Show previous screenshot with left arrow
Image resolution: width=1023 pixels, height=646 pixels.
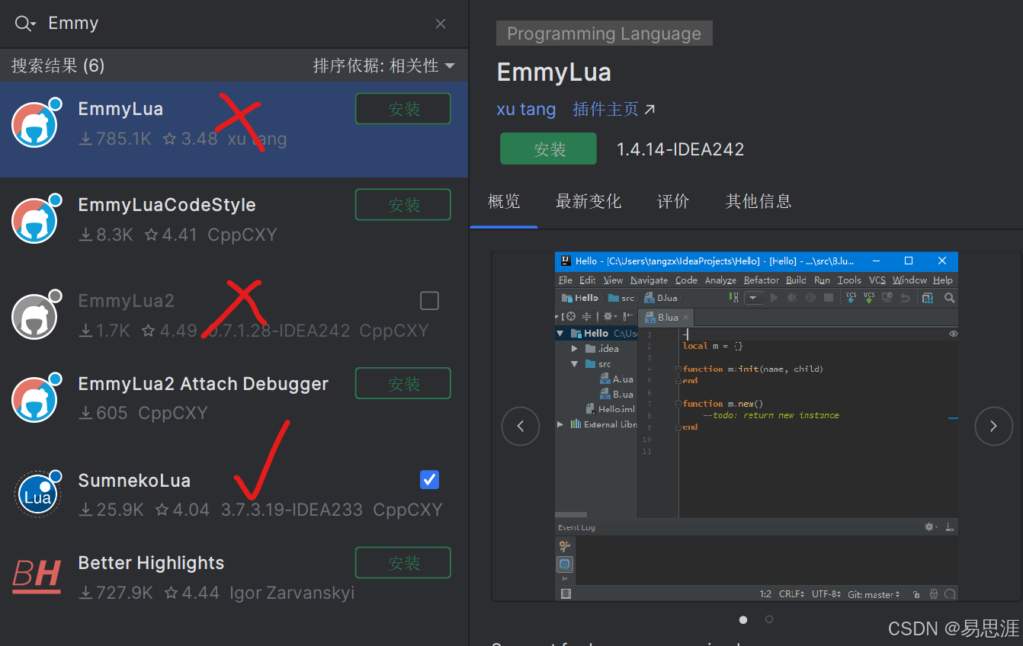click(521, 427)
